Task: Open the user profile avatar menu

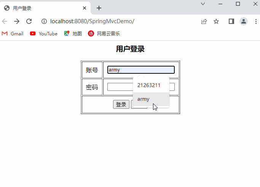Action: click(244, 21)
